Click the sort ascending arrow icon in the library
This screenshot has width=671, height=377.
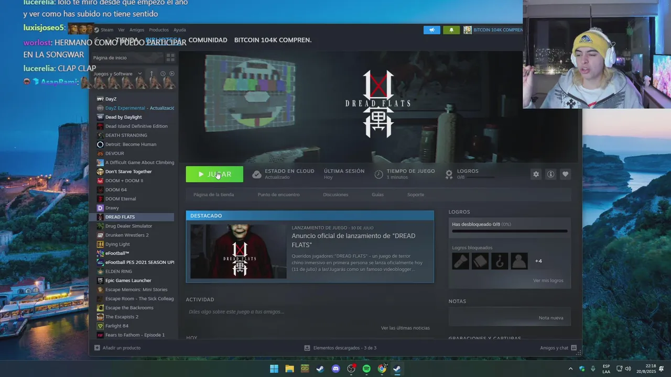[151, 74]
